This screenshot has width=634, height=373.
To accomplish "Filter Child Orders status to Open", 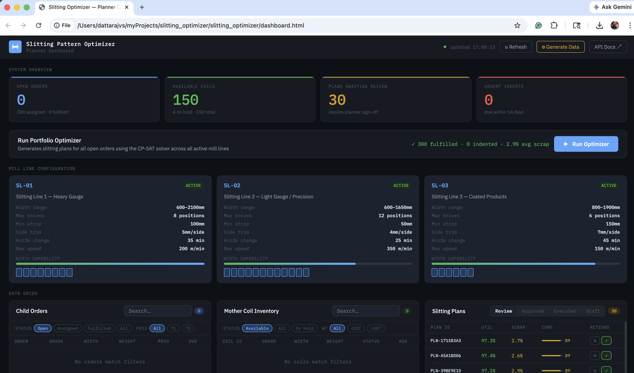I will tap(43, 328).
